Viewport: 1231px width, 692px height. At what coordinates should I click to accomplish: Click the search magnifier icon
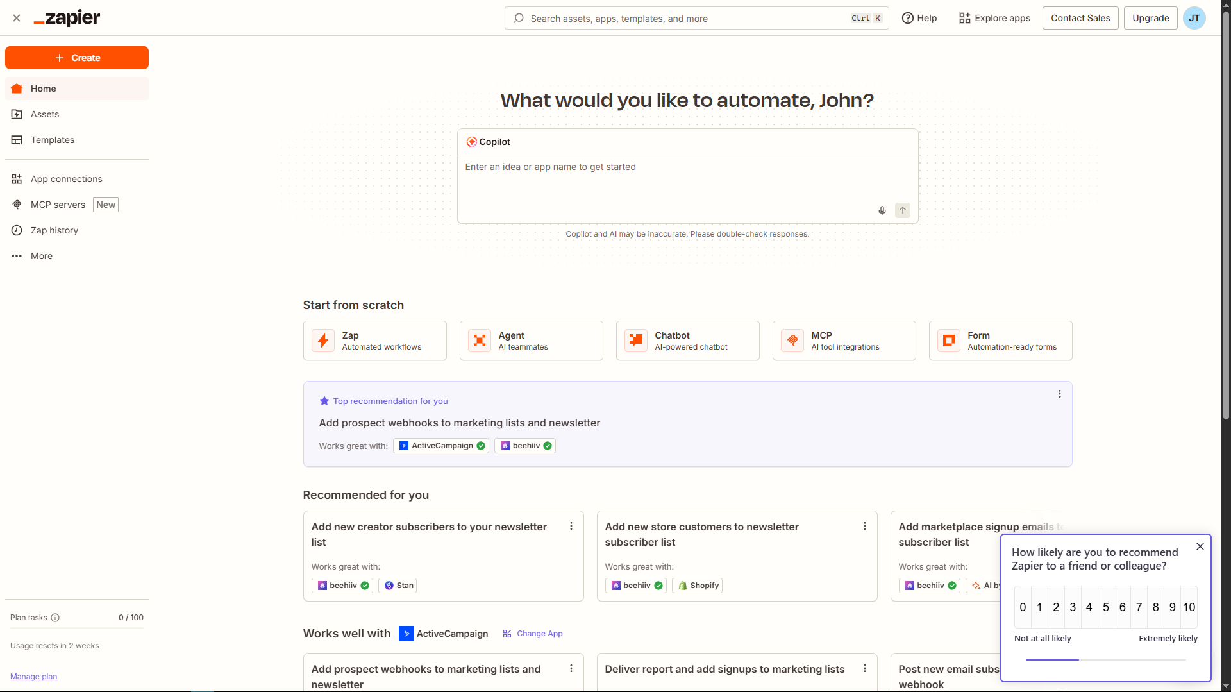click(x=519, y=18)
